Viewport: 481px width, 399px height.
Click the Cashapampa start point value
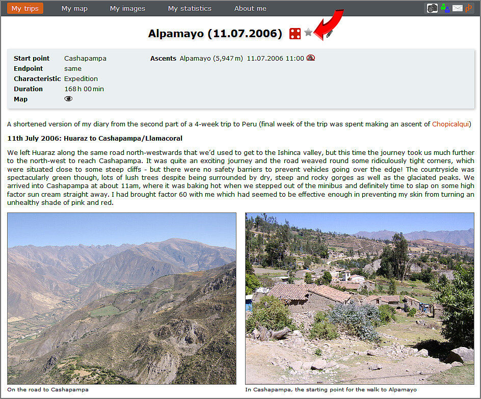click(x=85, y=58)
